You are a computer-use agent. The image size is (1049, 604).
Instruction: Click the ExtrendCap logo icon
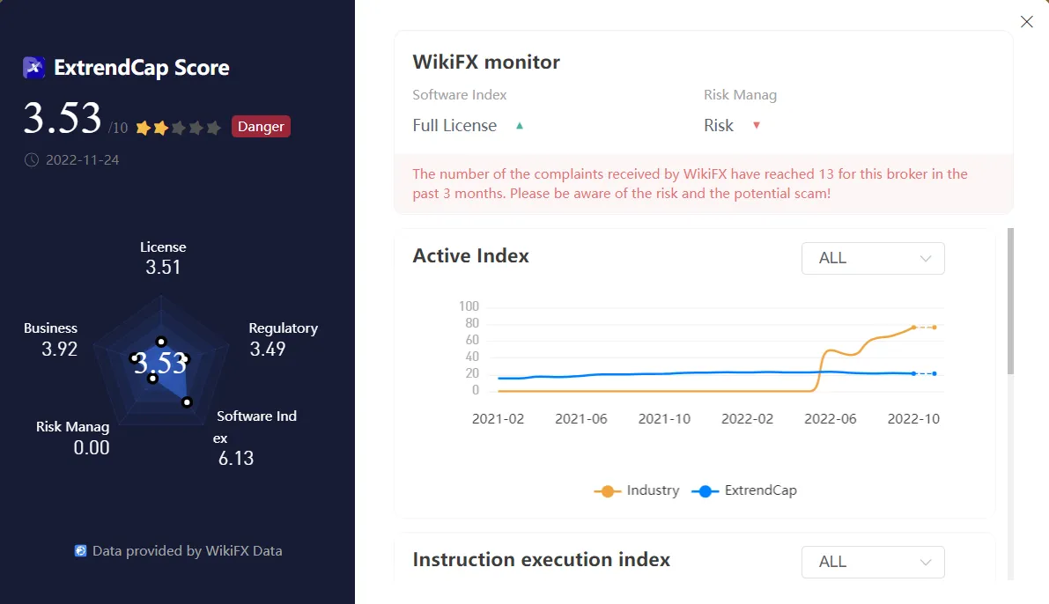34,68
